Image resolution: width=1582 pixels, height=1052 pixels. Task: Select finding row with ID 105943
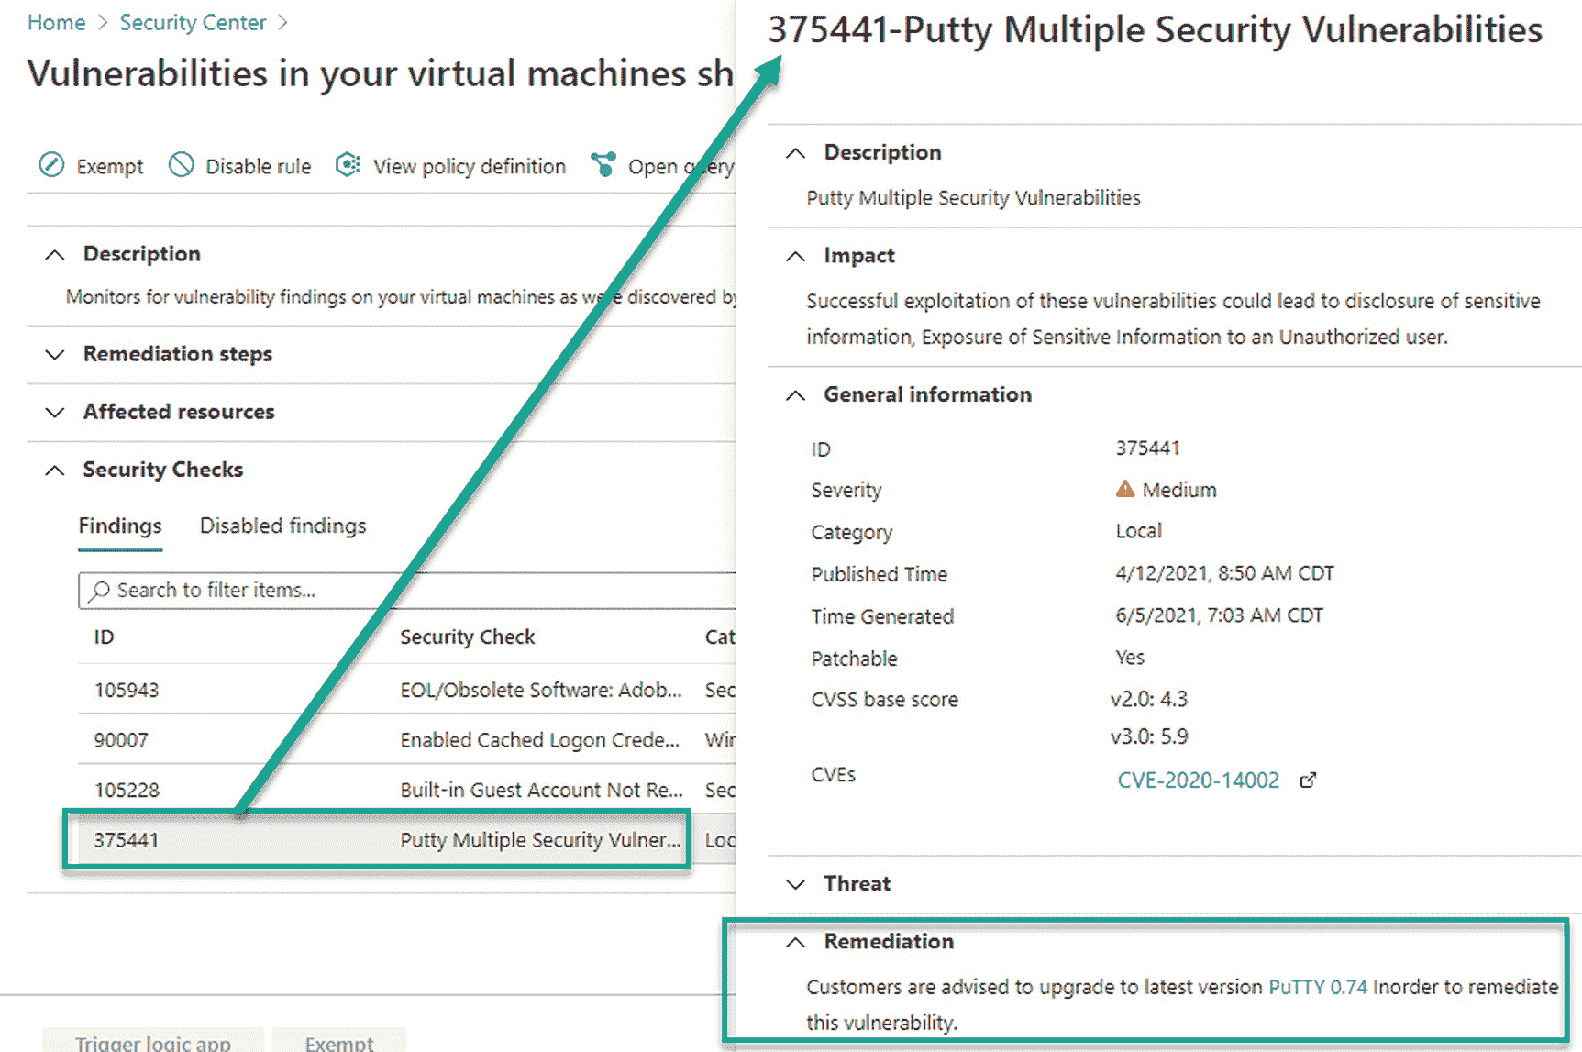point(407,690)
